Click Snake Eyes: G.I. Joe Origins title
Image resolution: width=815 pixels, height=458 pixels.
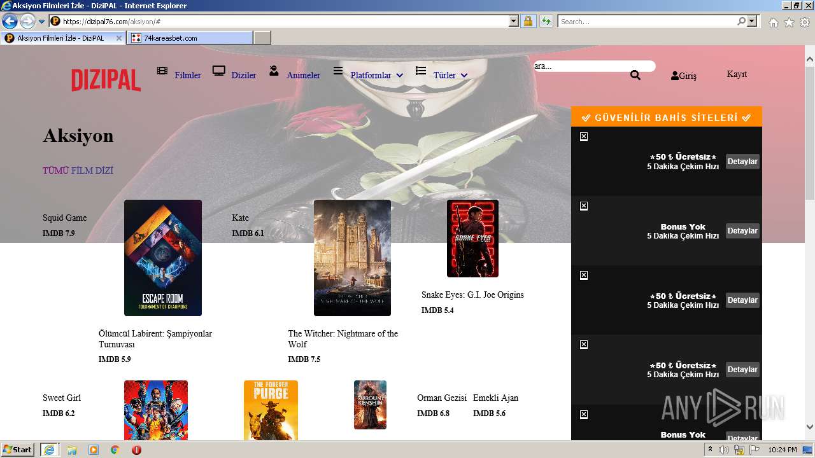point(472,295)
